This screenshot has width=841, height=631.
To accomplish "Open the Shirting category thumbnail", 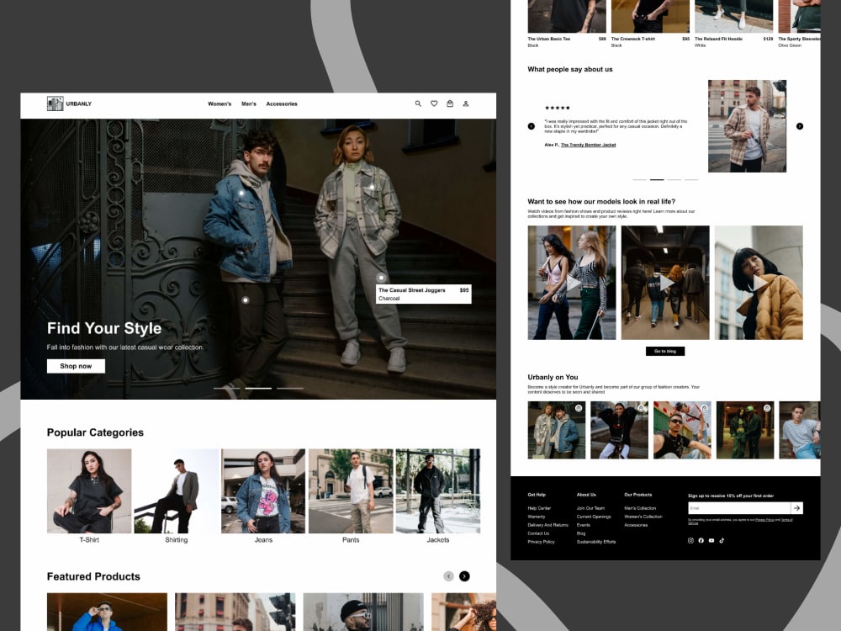I will 177,491.
